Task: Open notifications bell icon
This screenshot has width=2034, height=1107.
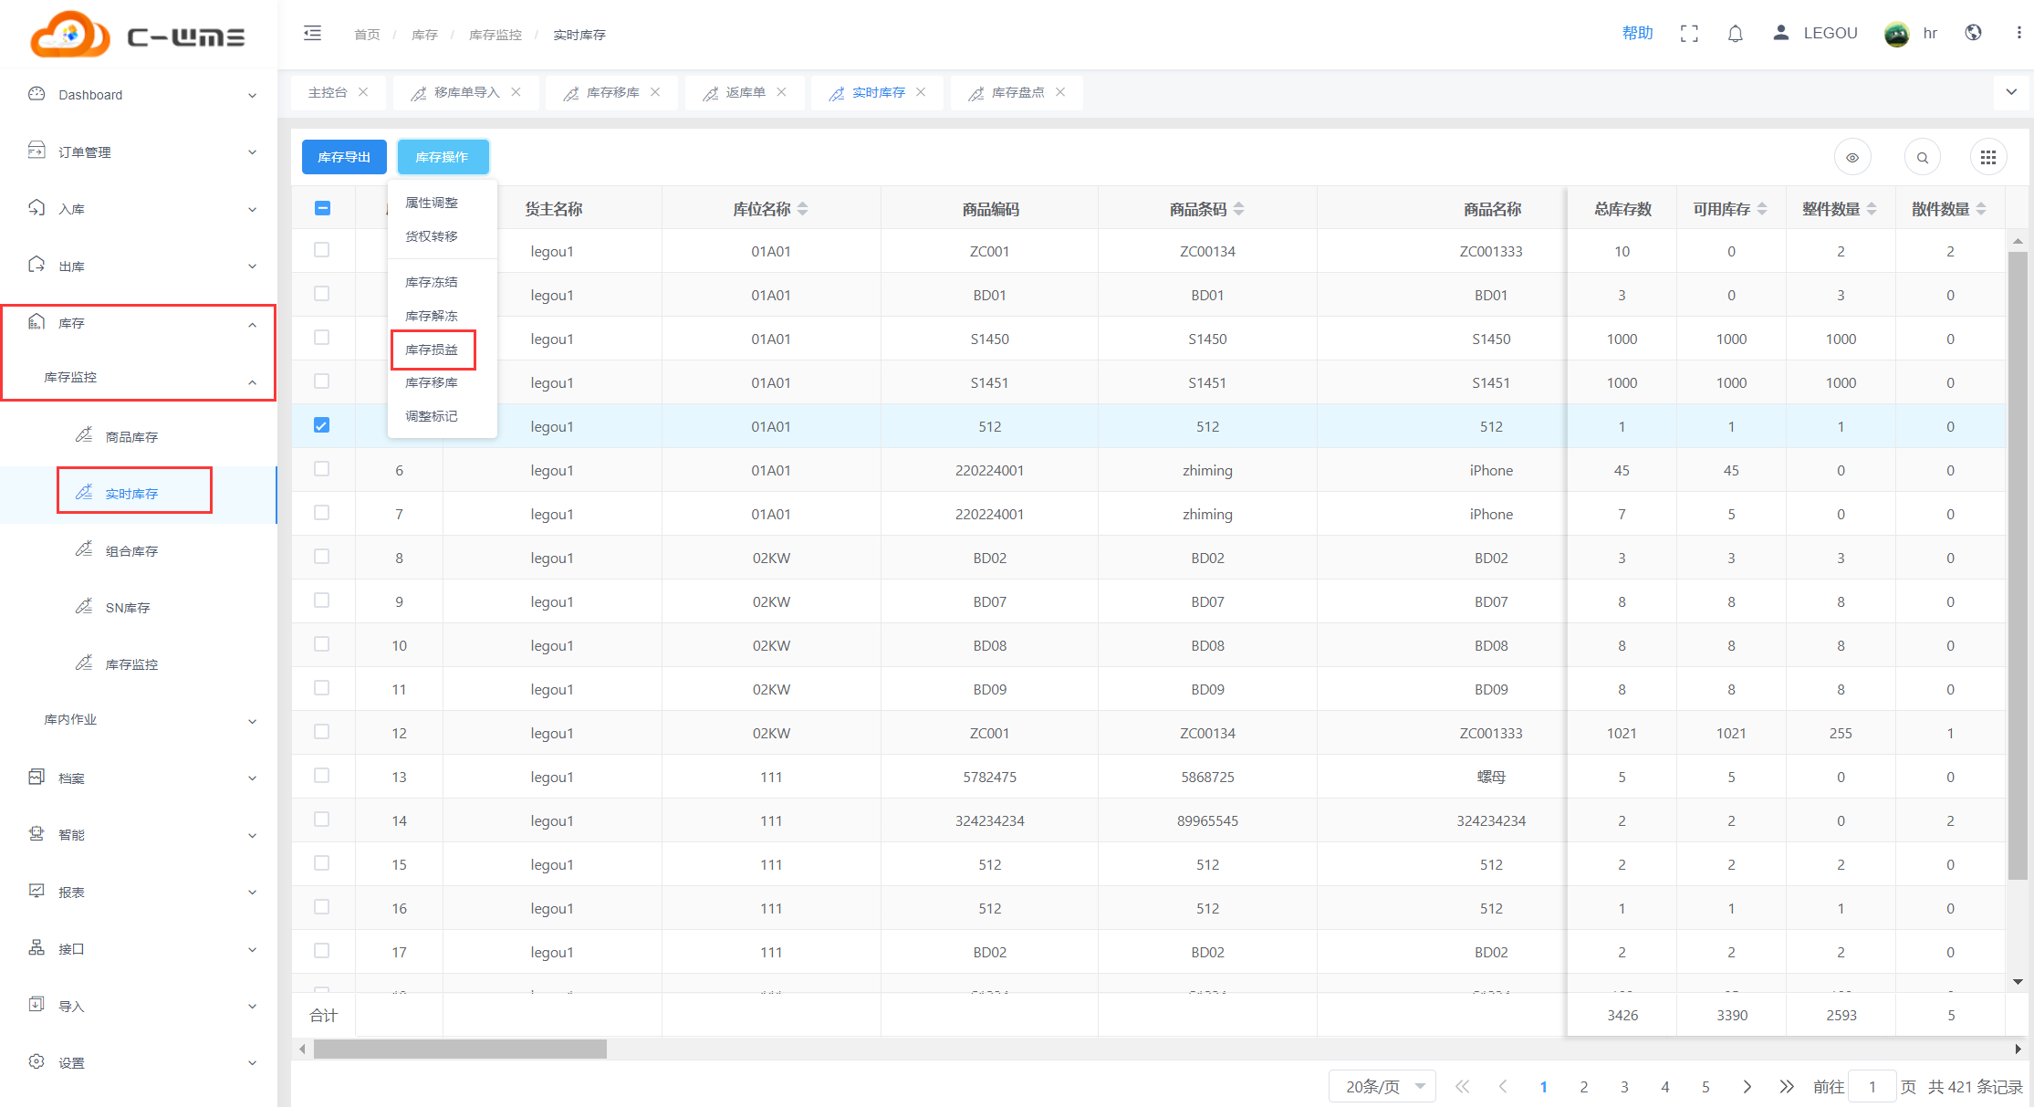Action: 1735,34
